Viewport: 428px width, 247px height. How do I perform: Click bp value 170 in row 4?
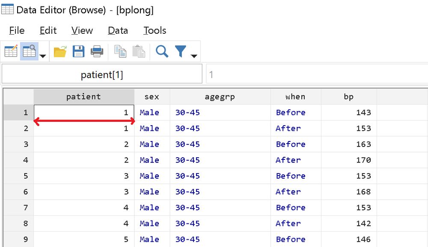click(x=349, y=160)
